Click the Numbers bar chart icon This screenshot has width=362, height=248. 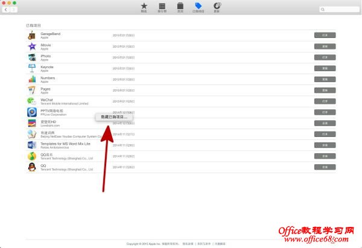[32, 79]
